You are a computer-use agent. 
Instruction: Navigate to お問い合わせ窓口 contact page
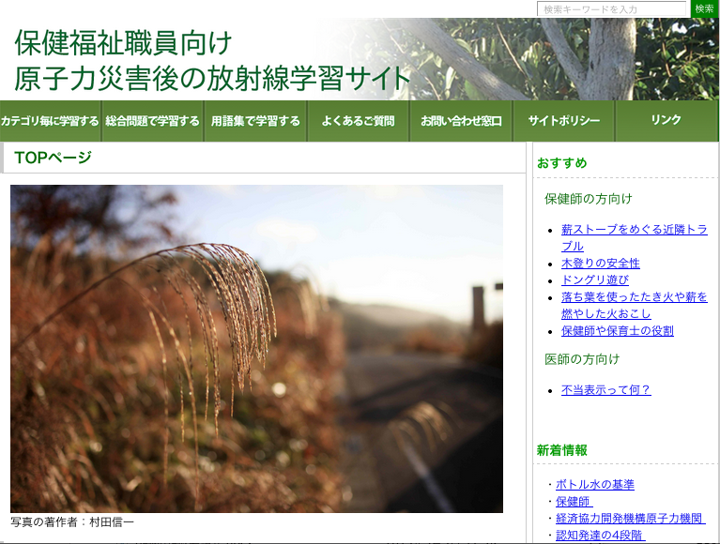point(461,122)
